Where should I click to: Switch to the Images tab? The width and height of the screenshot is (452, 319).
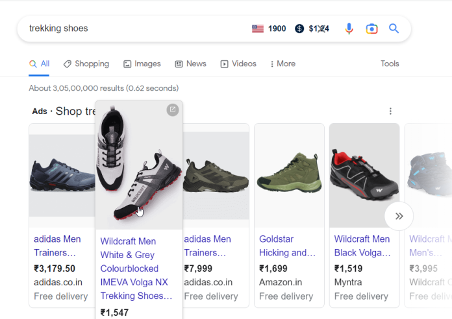(x=142, y=64)
